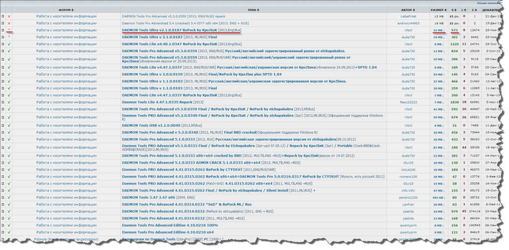The width and height of the screenshot is (509, 250).
Task: Click seeders count 1225
Action: click(454, 44)
